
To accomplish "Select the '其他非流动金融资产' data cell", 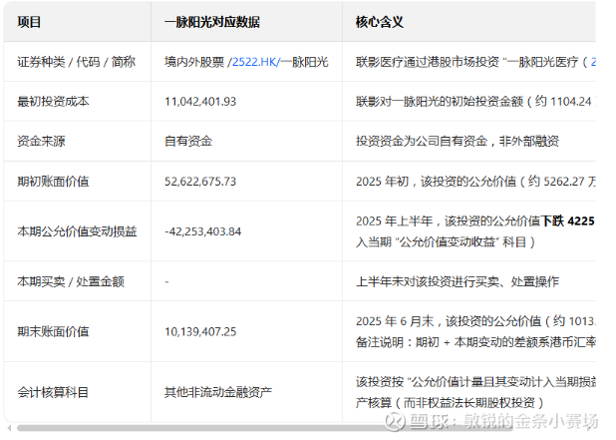I will (x=218, y=392).
